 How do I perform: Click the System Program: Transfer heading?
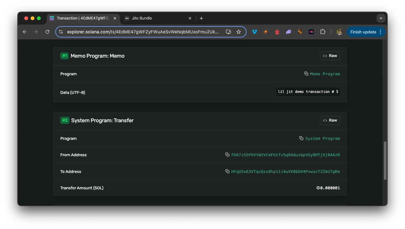tap(102, 120)
